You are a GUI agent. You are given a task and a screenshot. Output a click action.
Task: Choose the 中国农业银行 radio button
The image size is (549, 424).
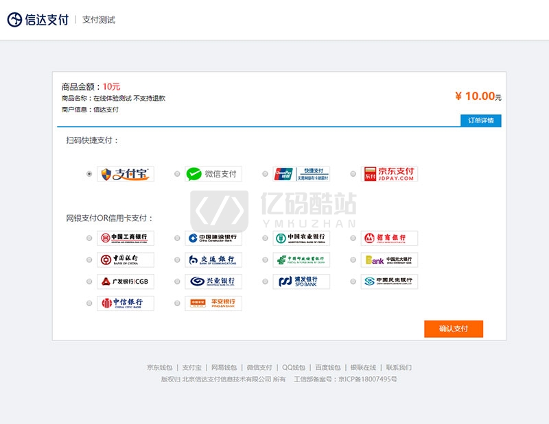coord(265,238)
